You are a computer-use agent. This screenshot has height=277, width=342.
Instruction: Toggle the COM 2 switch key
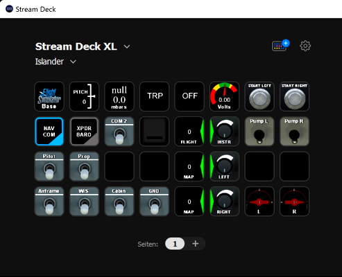point(119,132)
